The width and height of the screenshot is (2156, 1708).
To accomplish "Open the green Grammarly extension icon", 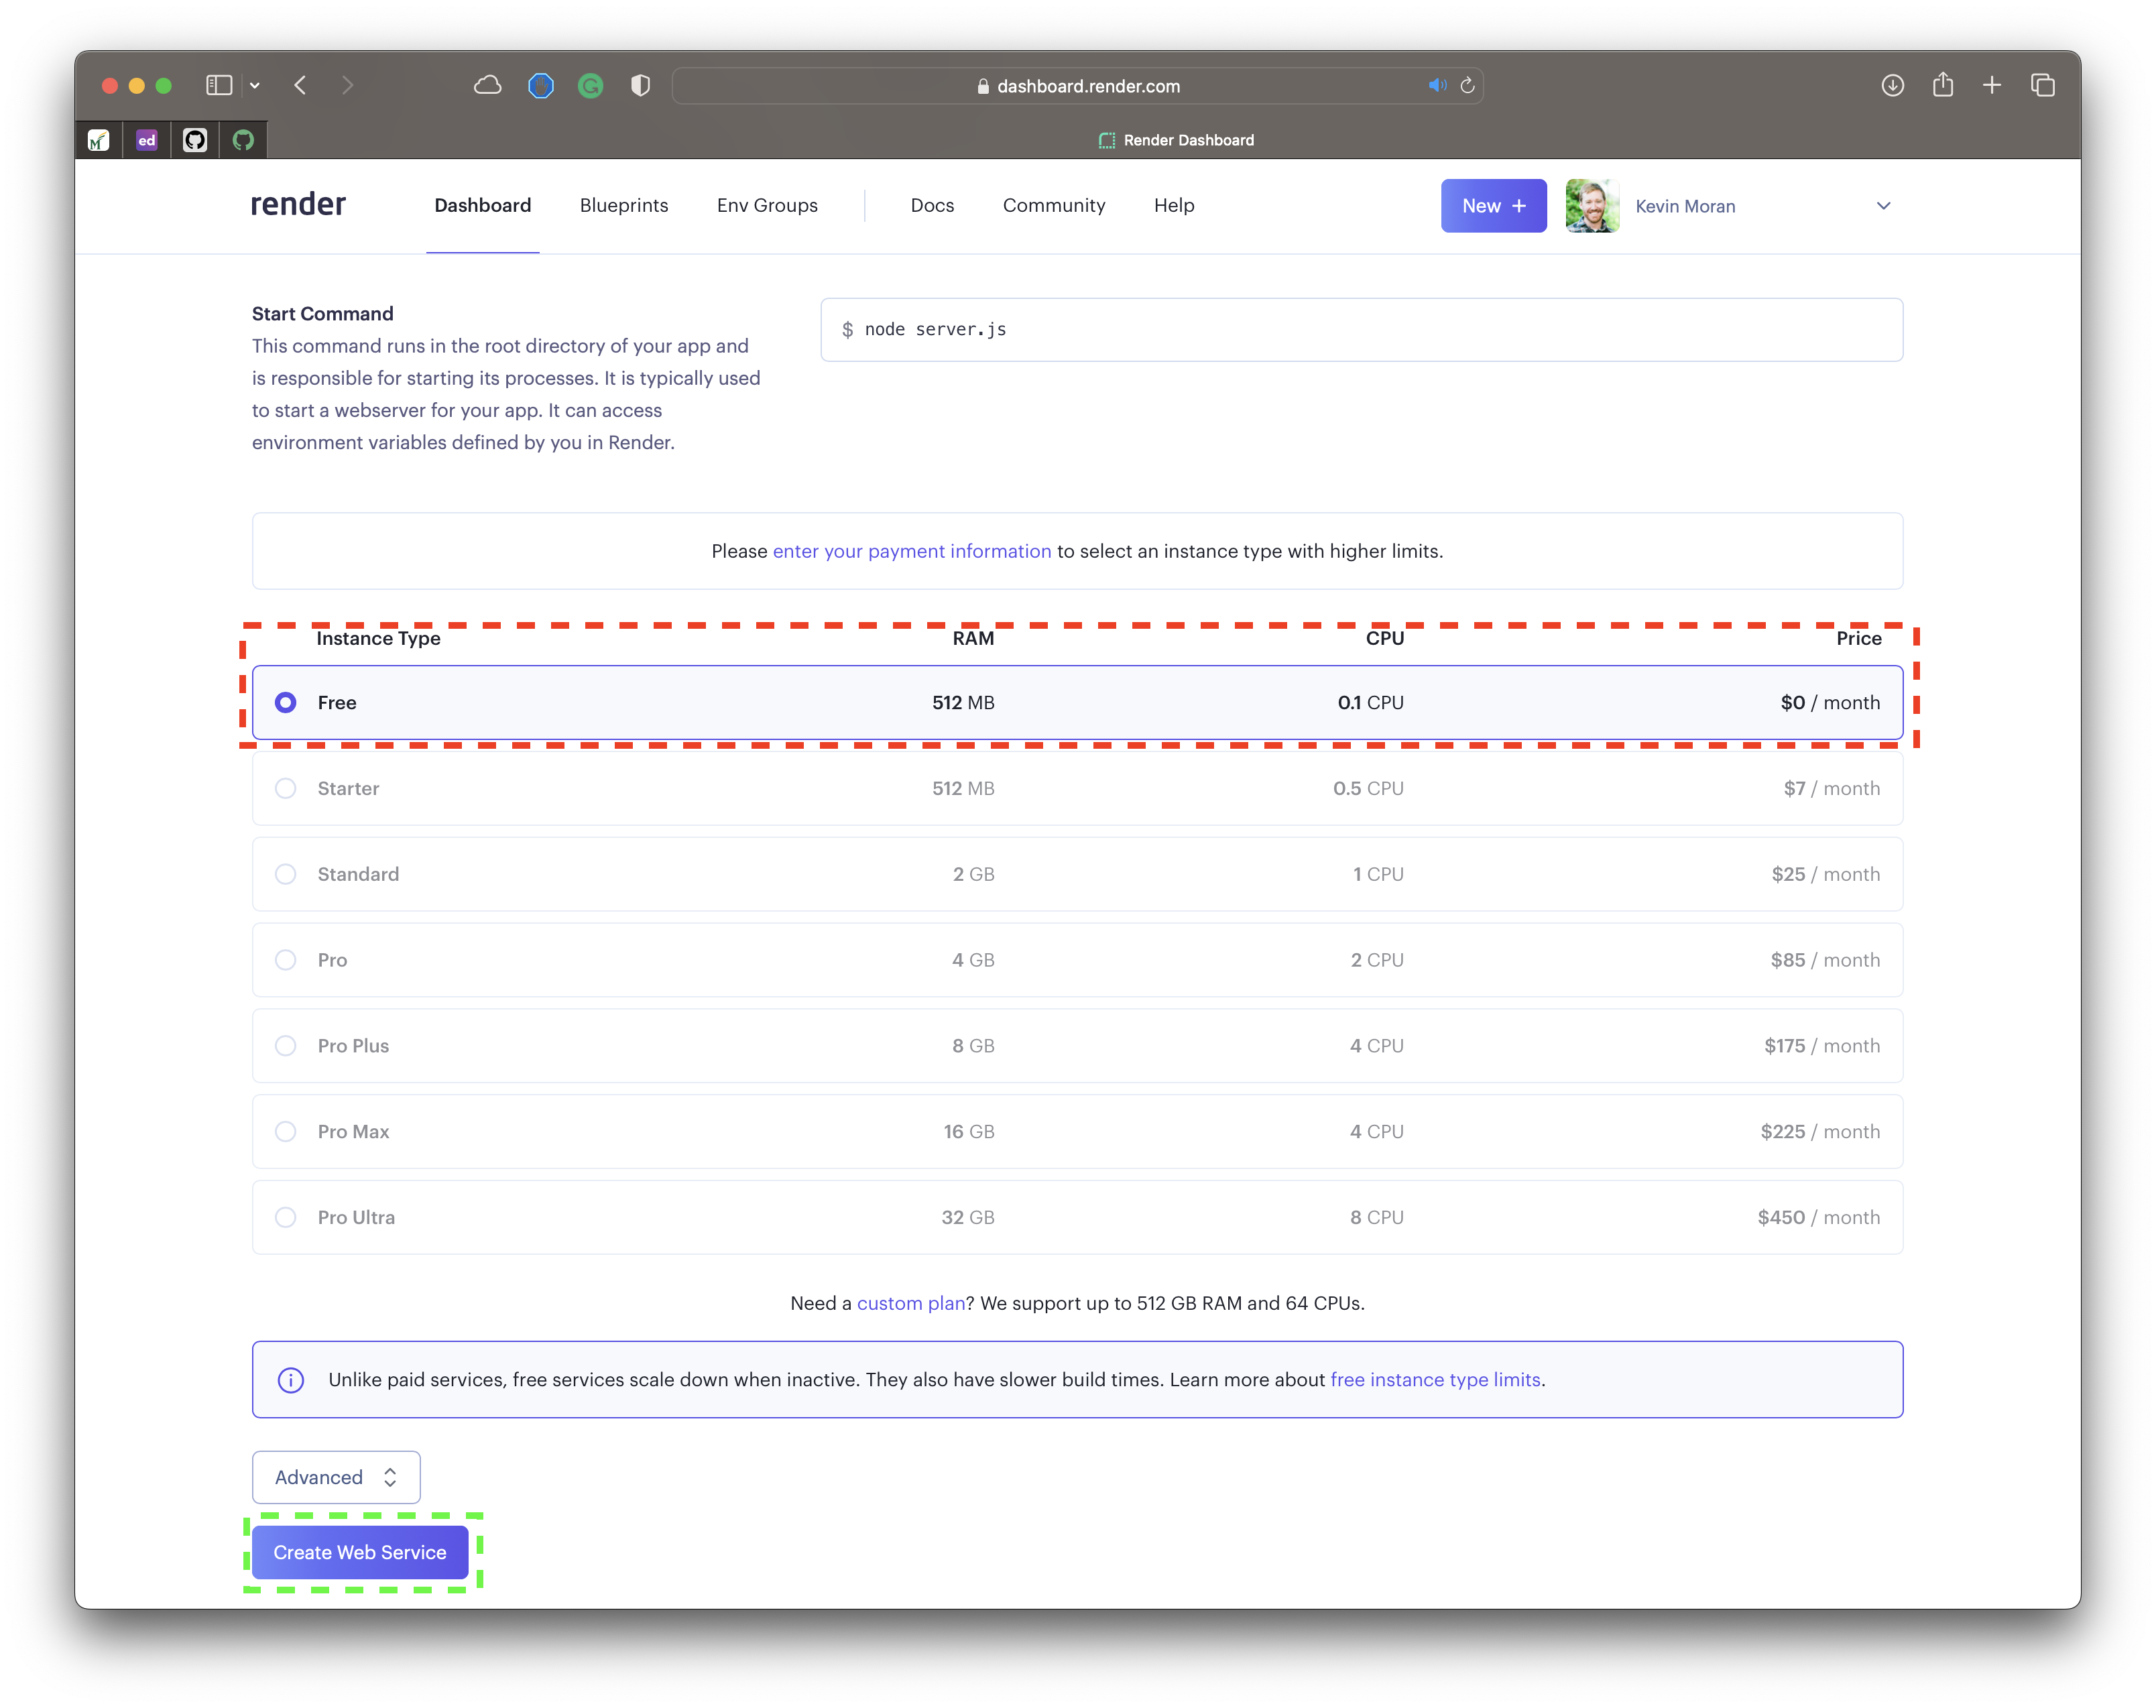I will click(x=591, y=86).
